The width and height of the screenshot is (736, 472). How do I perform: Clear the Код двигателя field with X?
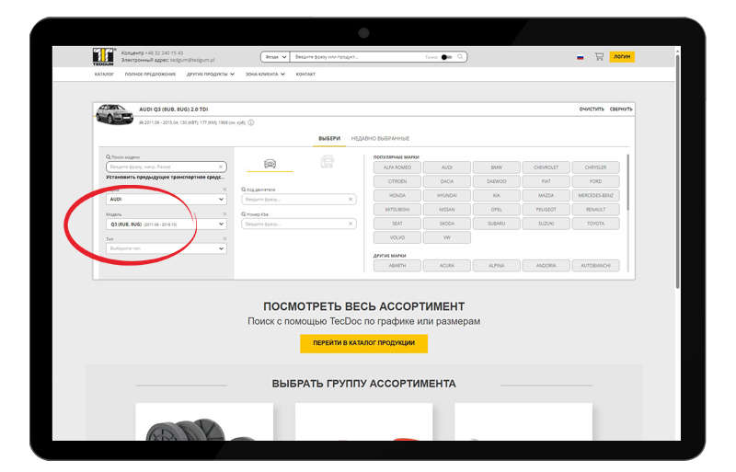point(351,200)
